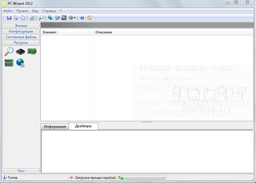
Task: Click the Copy icon in toolbar
Action: (x=23, y=18)
